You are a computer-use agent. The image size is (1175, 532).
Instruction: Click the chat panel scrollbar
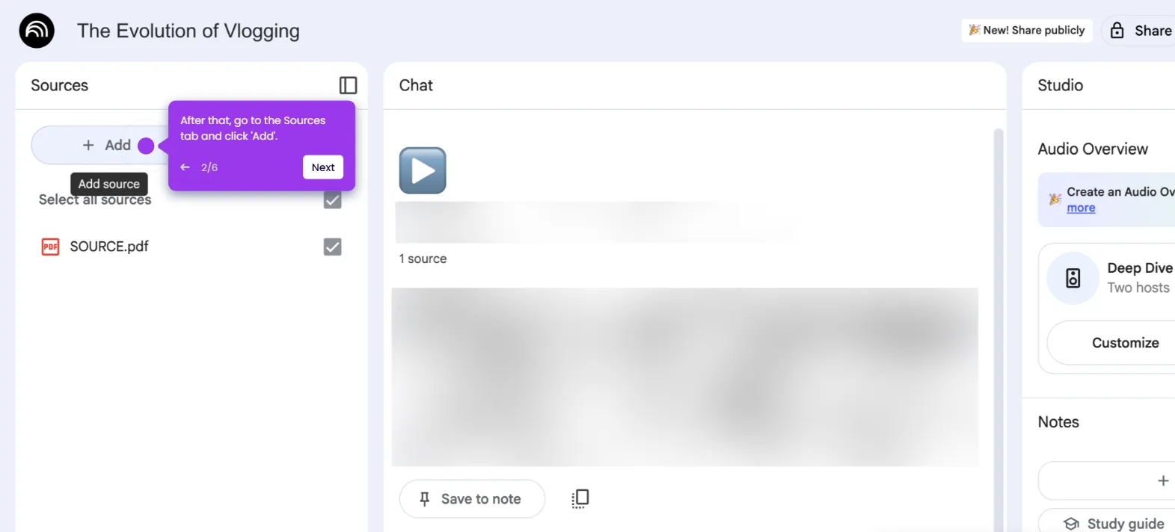pyautogui.click(x=998, y=329)
